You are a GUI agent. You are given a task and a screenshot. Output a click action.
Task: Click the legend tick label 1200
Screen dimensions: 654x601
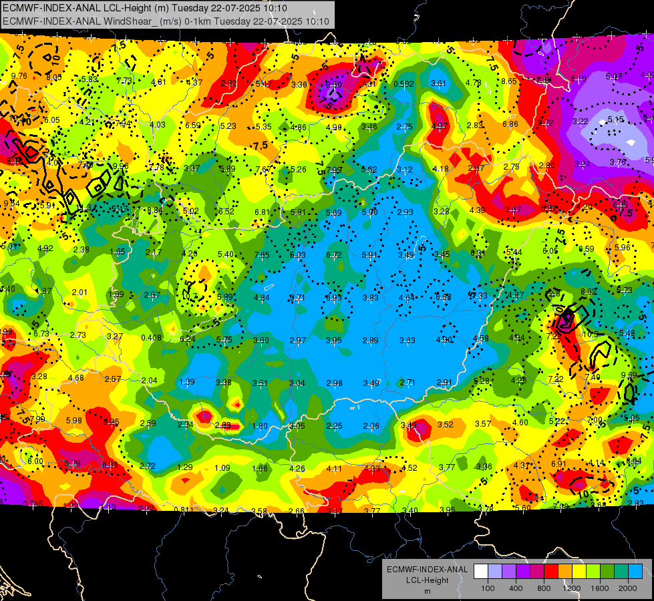(x=572, y=588)
